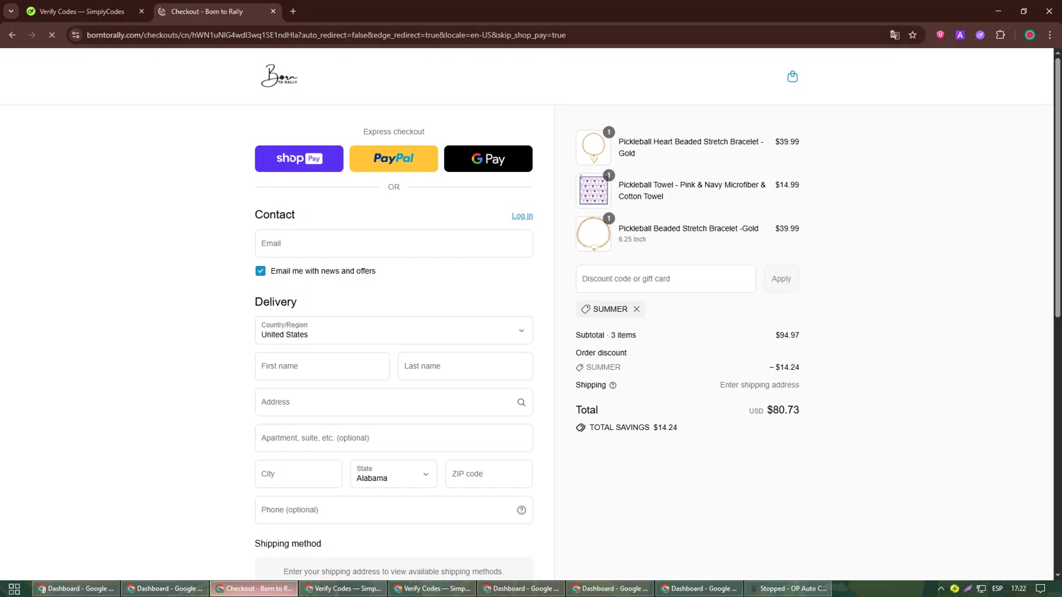Screen dimensions: 1062x597
Task: Open a new browser tab
Action: [293, 11]
